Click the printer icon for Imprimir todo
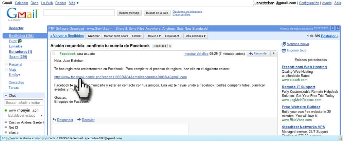Viewport: 343px width, 141px height. (284, 51)
